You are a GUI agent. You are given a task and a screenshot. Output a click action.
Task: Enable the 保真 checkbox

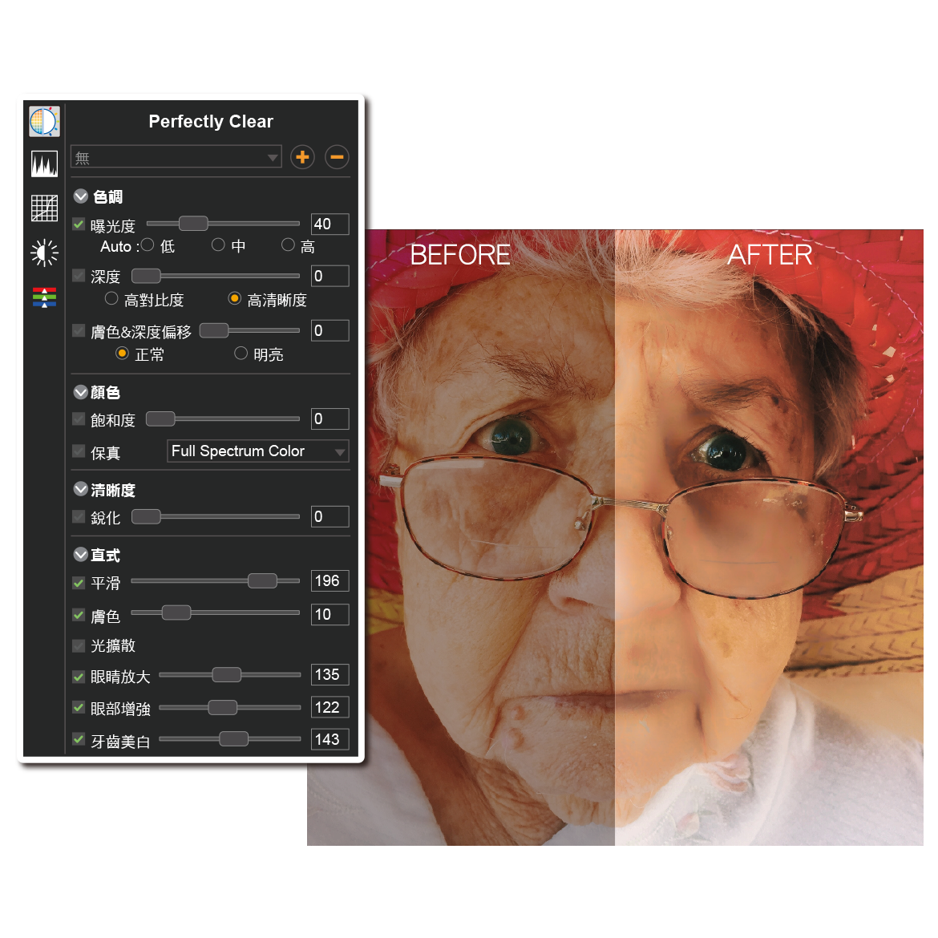click(79, 451)
